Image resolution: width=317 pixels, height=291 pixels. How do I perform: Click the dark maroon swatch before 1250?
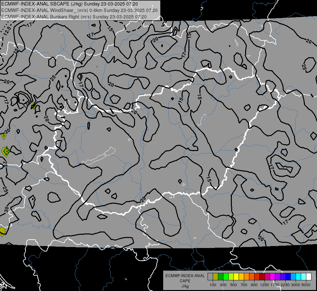click(262, 277)
